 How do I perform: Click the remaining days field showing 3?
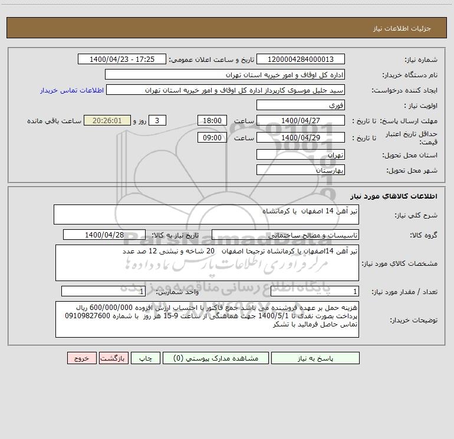tap(157, 121)
